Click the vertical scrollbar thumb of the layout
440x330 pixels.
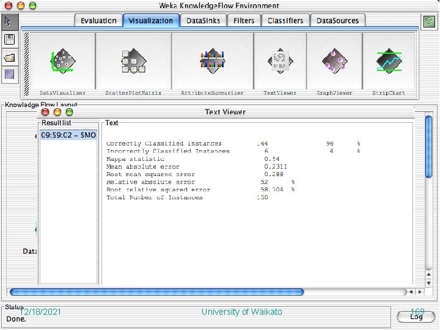428,147
